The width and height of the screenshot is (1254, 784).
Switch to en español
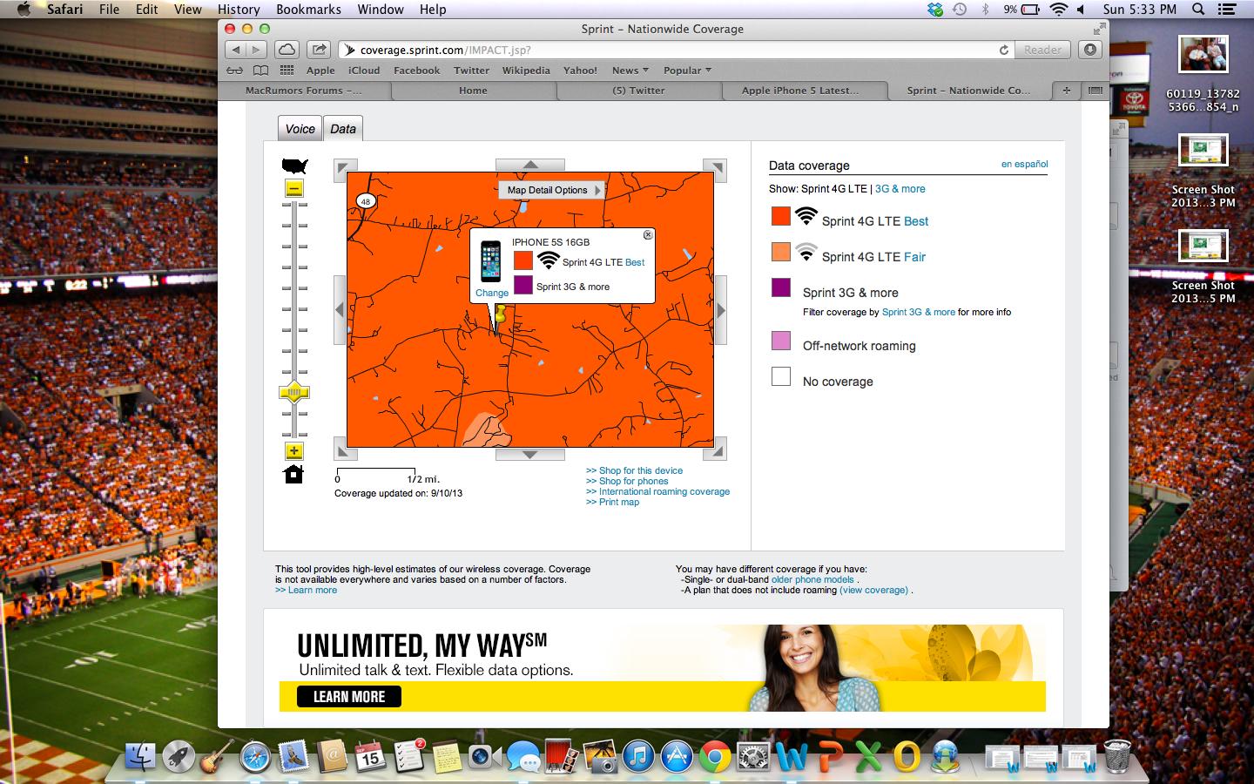point(1025,164)
